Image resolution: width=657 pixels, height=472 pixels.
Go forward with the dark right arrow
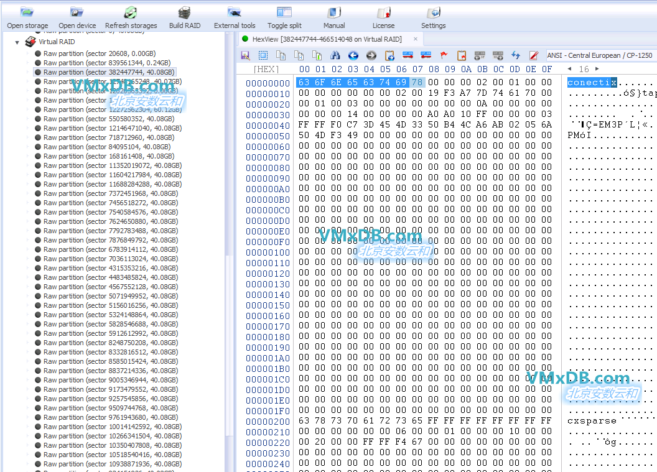[x=371, y=55]
